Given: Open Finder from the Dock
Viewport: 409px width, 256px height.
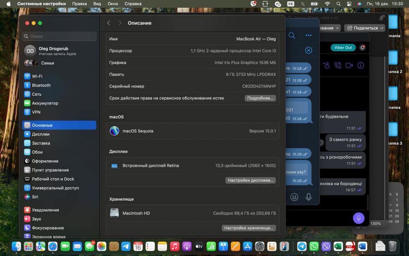Looking at the screenshot, I should [x=16, y=246].
